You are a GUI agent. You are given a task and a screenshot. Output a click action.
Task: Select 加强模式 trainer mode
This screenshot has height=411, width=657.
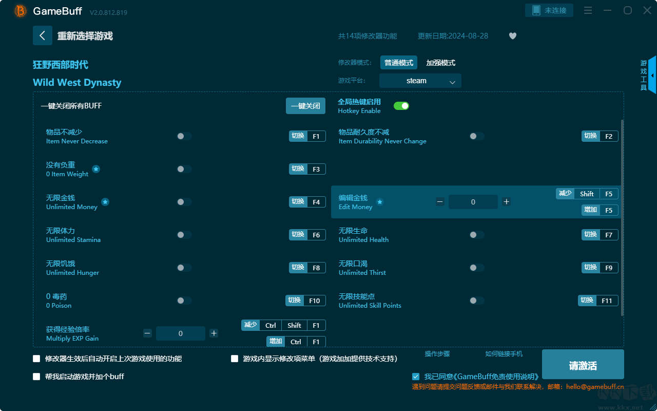441,63
